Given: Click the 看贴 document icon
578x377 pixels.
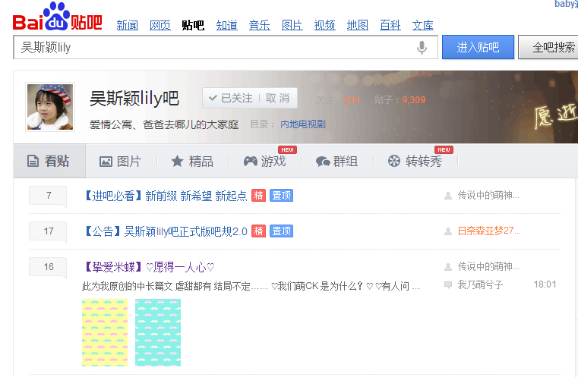Looking at the screenshot, I should coord(33,161).
